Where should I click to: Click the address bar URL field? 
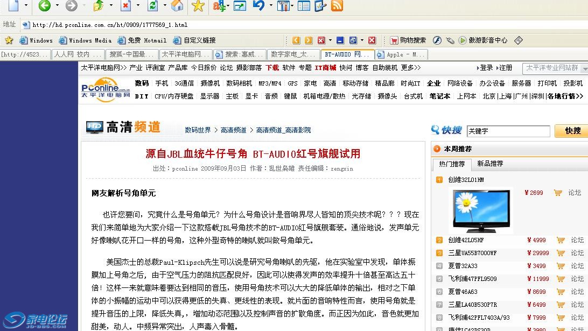[304, 25]
